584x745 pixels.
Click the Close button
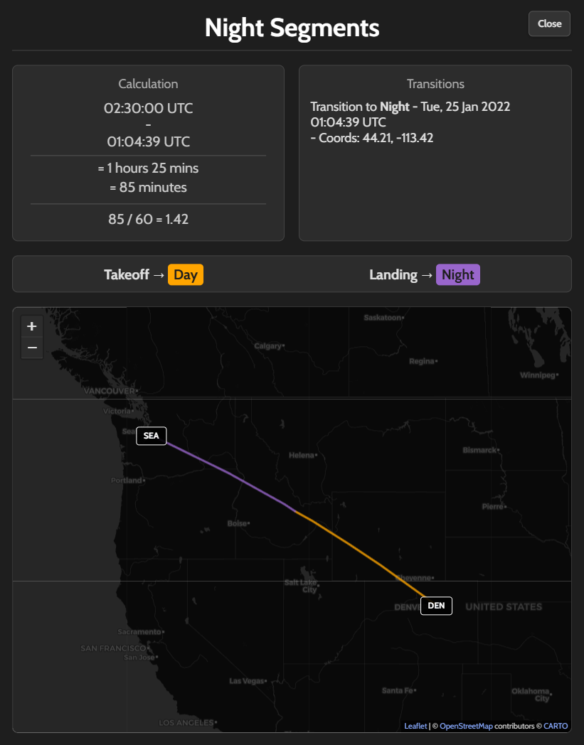coord(548,23)
